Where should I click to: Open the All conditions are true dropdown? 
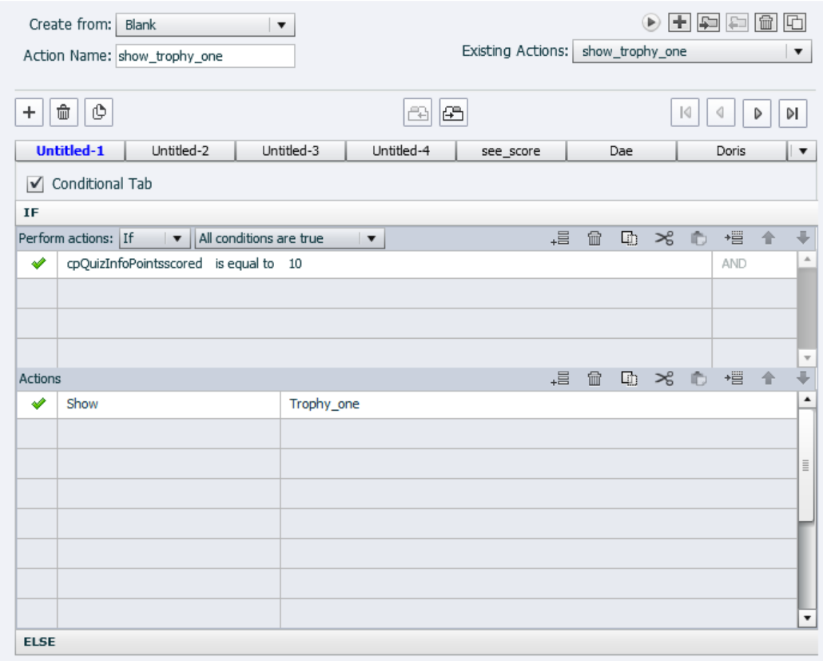290,238
